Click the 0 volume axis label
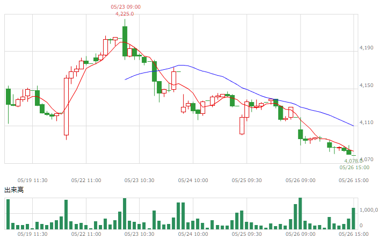378x239 pixels. click(x=361, y=226)
